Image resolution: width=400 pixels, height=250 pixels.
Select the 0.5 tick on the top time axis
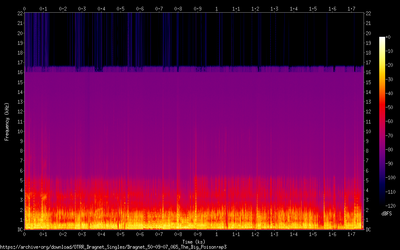click(120, 8)
